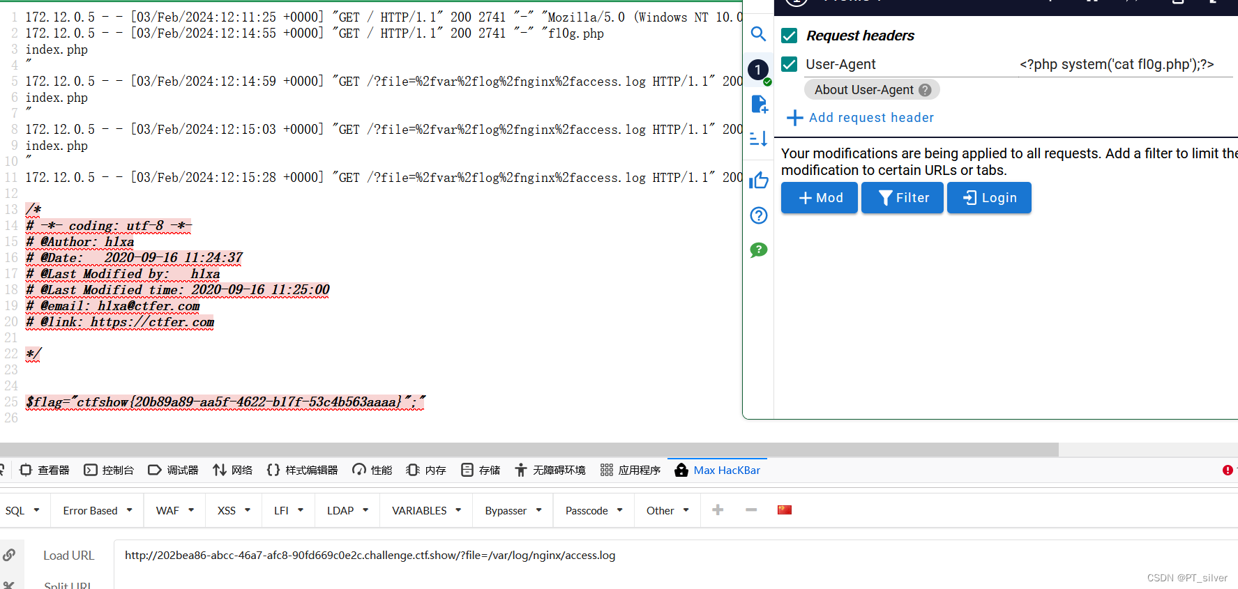Open the LDAP dropdown menu
Viewport: 1238px width, 589px height.
(x=347, y=510)
